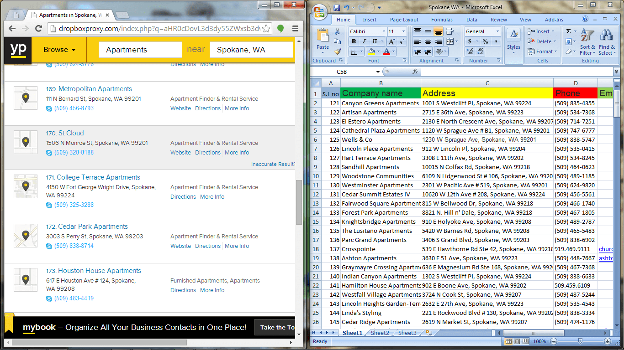
Task: Expand the formula bar
Action: click(617, 72)
